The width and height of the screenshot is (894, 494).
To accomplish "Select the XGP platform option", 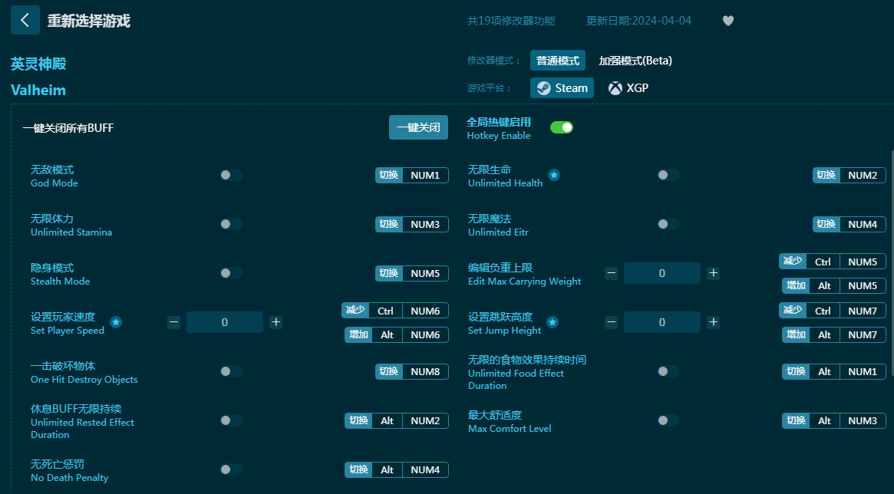I will [628, 87].
